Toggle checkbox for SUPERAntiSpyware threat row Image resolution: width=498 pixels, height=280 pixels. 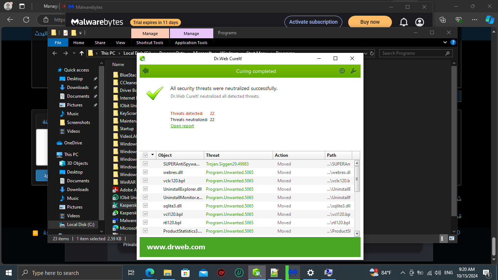[145, 164]
